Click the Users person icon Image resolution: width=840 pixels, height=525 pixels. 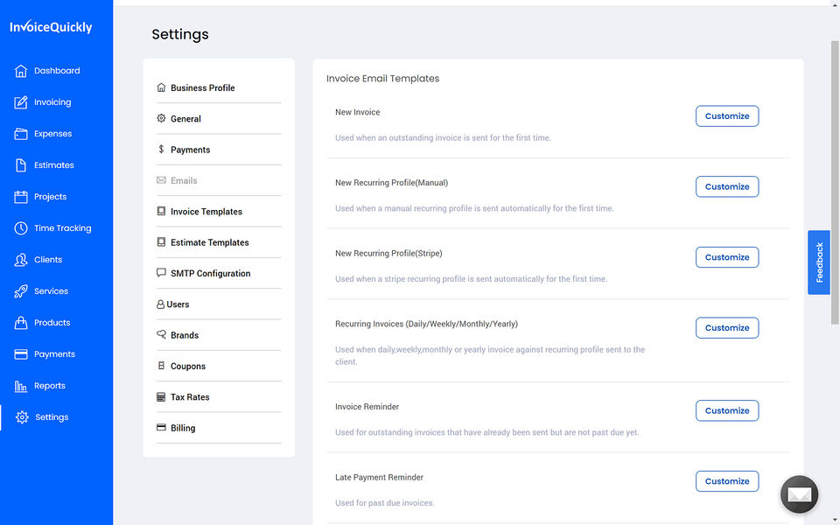coord(160,304)
